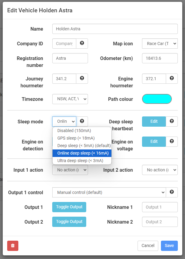Open the Engine on voltage help icon
Screen dimensions: 185x259
pos(171,142)
